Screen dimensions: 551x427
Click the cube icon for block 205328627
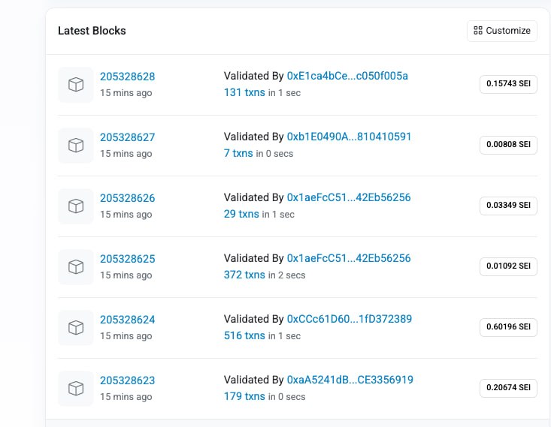[x=76, y=146]
